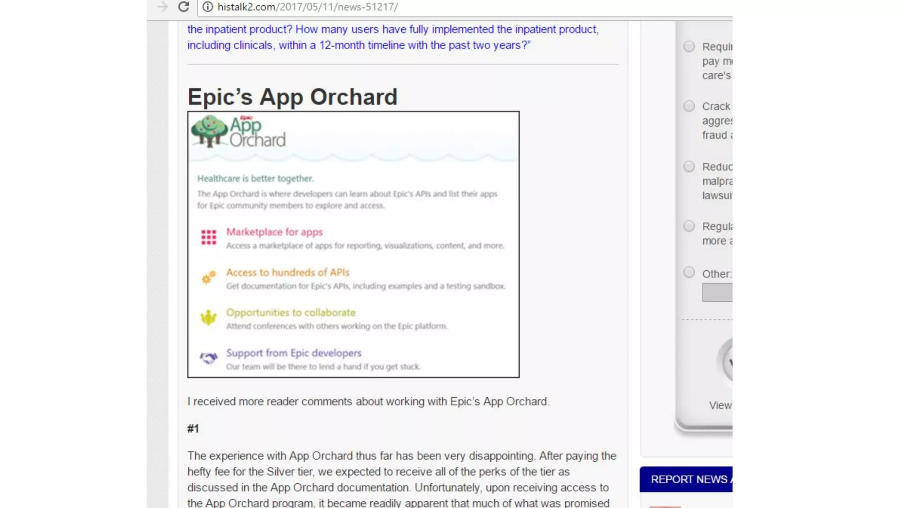Click the site info icon in address bar
903x508 pixels.
tap(208, 7)
